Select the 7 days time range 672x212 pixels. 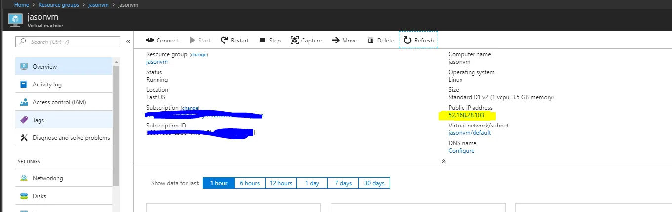pyautogui.click(x=343, y=183)
